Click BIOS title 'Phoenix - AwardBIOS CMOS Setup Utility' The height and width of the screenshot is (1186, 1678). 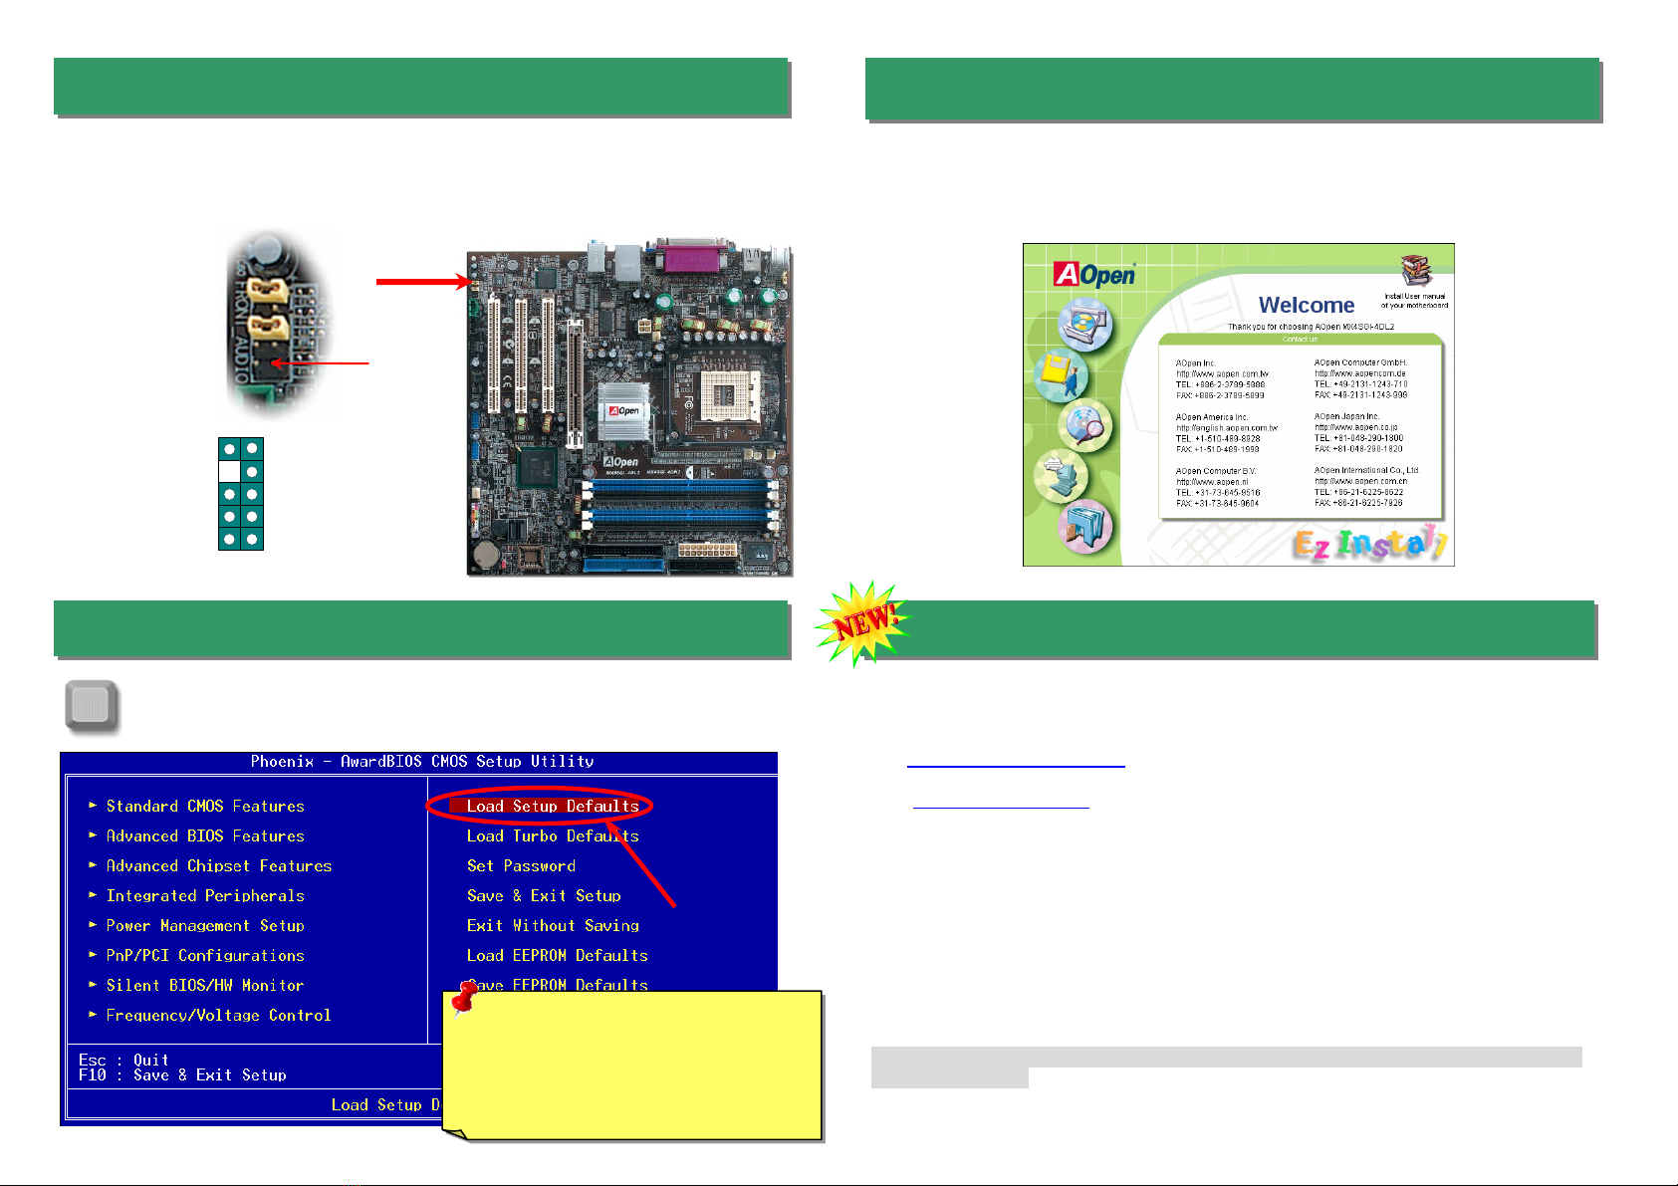pos(422,762)
